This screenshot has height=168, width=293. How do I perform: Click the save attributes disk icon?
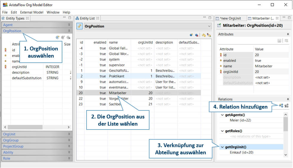pos(279,41)
